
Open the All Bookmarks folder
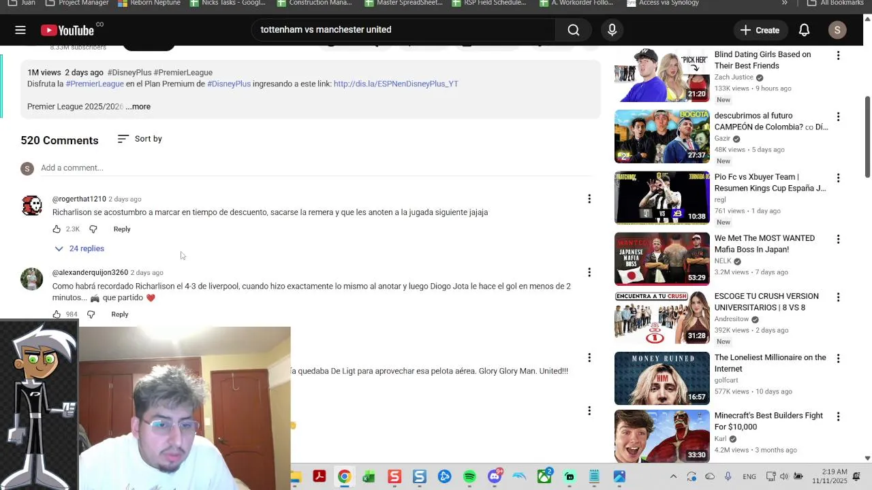tap(835, 3)
